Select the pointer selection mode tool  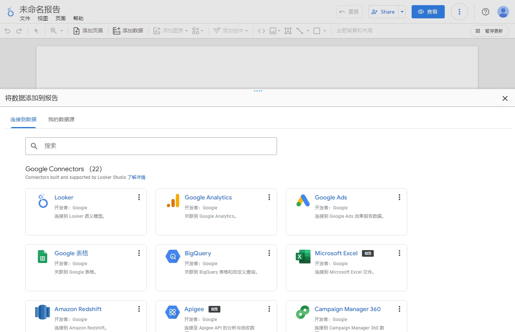36,31
